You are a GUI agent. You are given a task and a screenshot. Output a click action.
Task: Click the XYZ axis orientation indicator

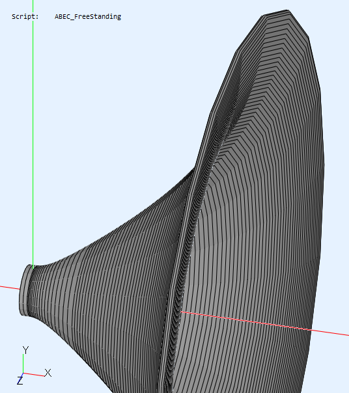pos(34,365)
